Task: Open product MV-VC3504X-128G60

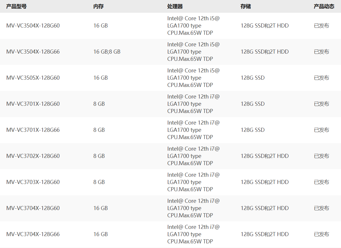Action: pyautogui.click(x=33, y=25)
